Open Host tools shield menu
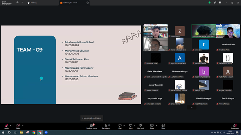241x135 pixels. (140, 126)
